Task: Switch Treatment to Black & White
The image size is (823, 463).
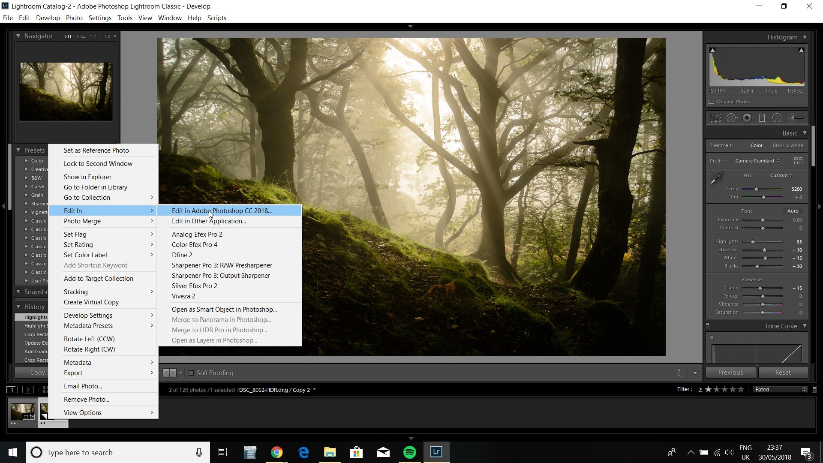Action: pyautogui.click(x=787, y=145)
